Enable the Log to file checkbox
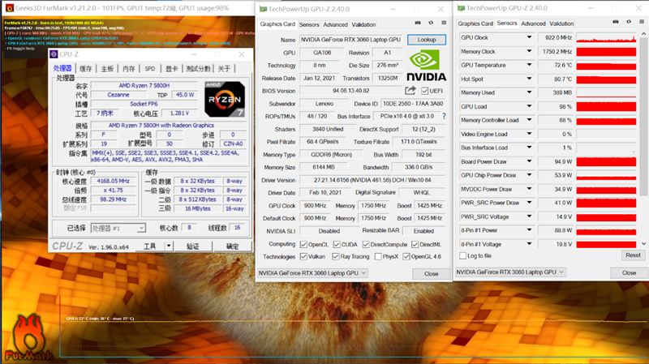Screen dimensions: 649x364 463,255
